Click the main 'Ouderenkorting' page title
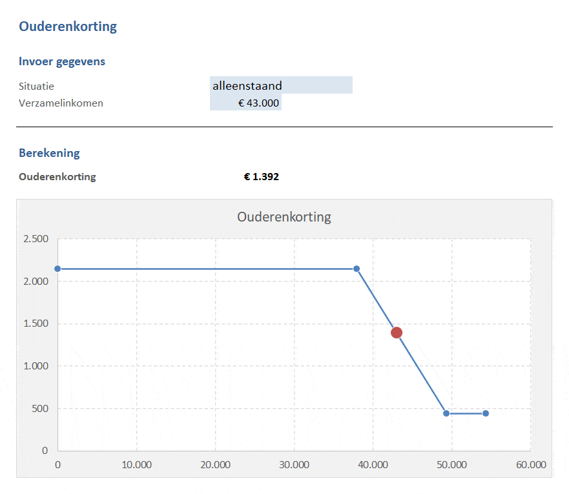Screen dimensions: 569x494 click(68, 26)
